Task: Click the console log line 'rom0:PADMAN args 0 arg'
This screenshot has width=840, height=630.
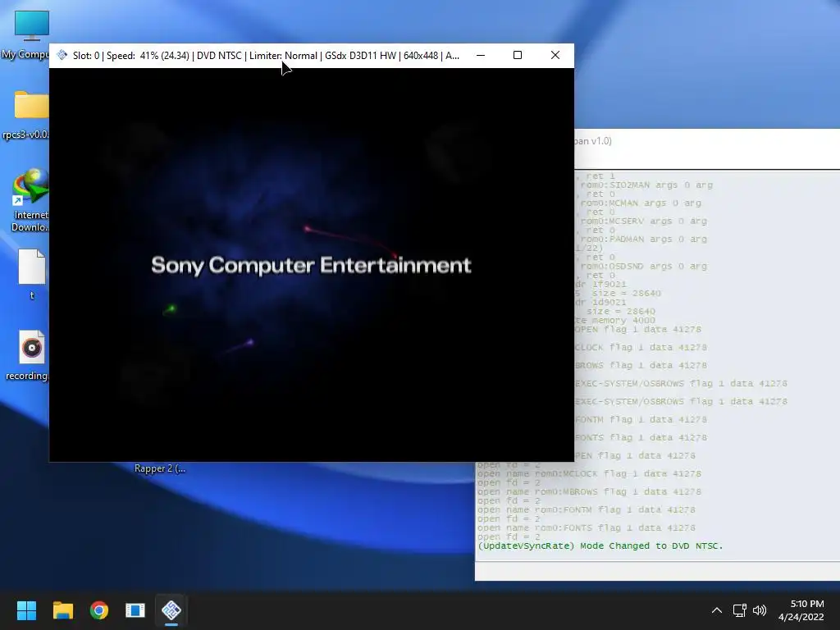Action: (643, 239)
